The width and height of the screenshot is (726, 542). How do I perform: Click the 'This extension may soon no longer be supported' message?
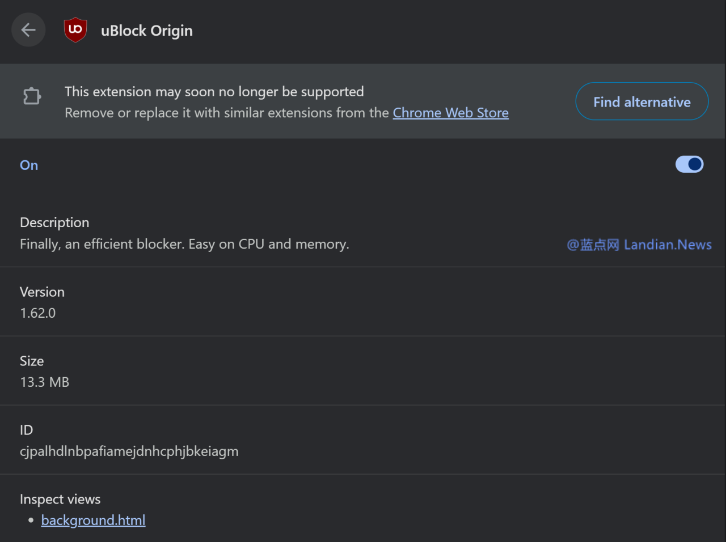click(x=214, y=92)
